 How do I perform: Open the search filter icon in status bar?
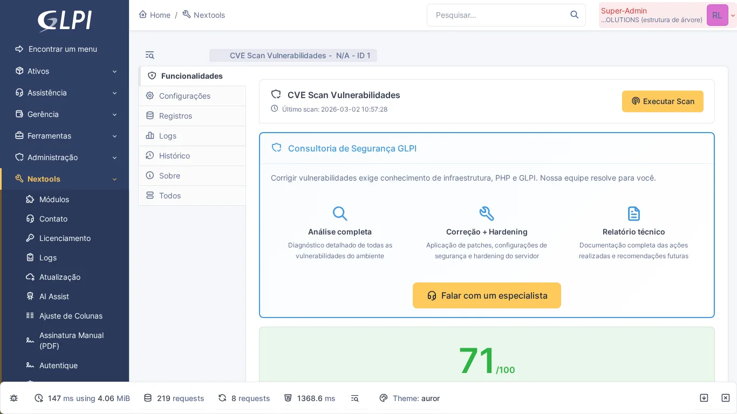[x=355, y=398]
